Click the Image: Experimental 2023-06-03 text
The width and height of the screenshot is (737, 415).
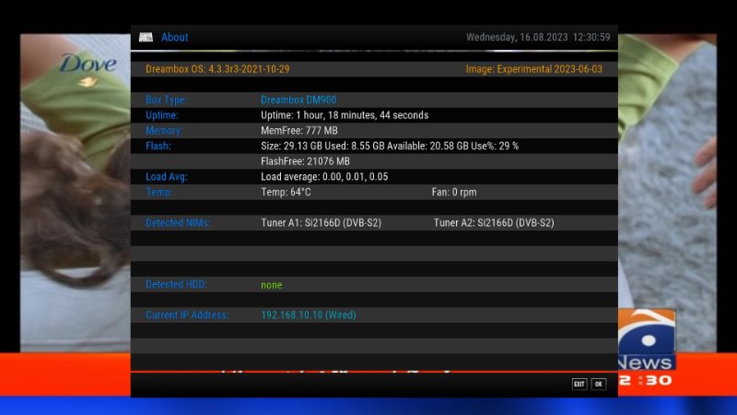[x=534, y=69]
